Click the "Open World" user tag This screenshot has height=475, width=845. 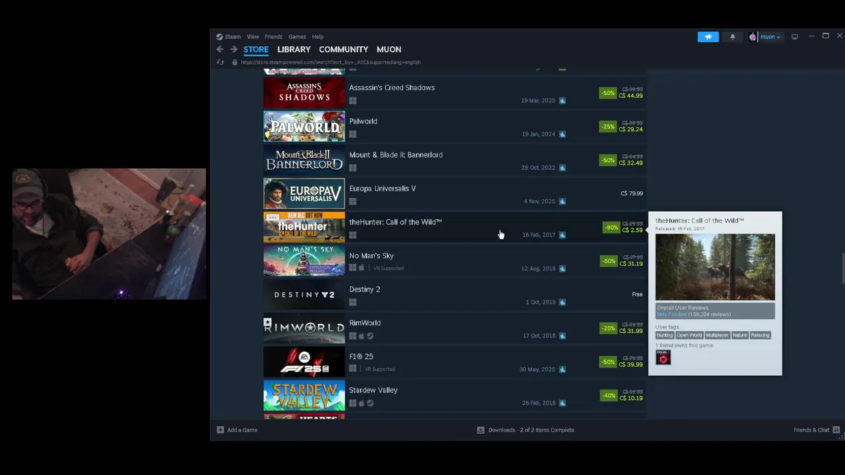point(689,335)
